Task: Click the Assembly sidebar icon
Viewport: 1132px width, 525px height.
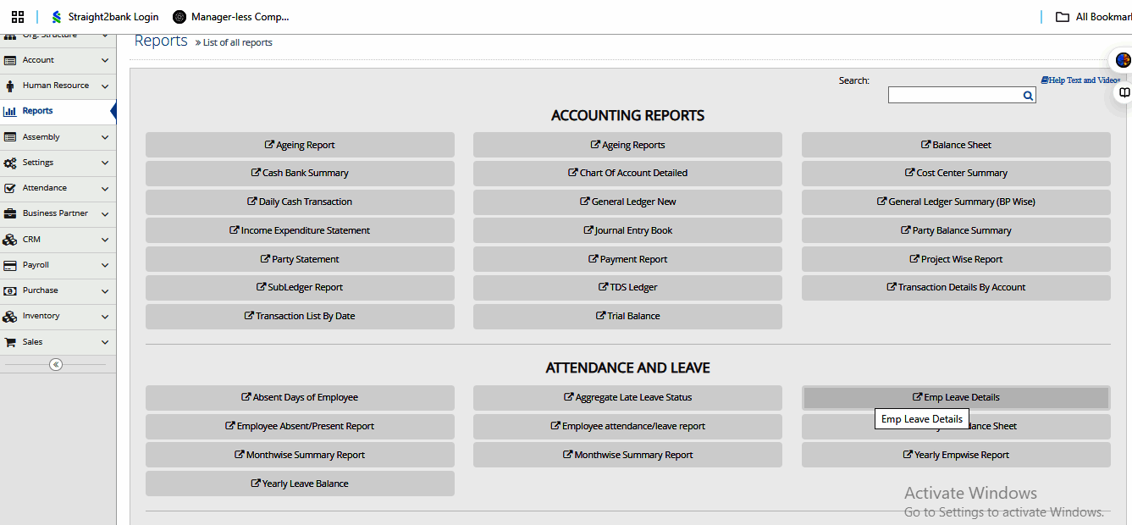Action: coord(10,137)
